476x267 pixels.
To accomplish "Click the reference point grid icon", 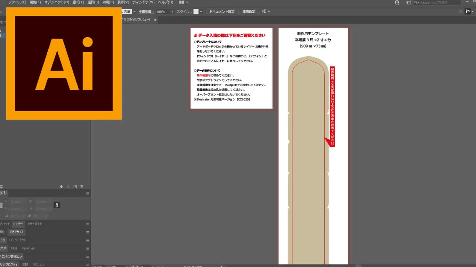I will 1,205.
